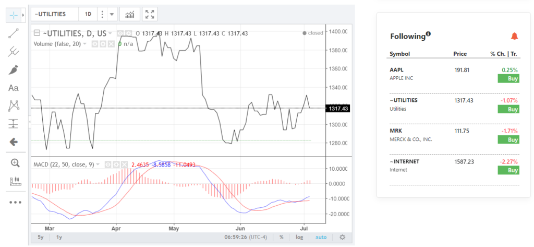The width and height of the screenshot is (534, 247).
Task: Select the trend line drawing tool
Action: [x=14, y=33]
